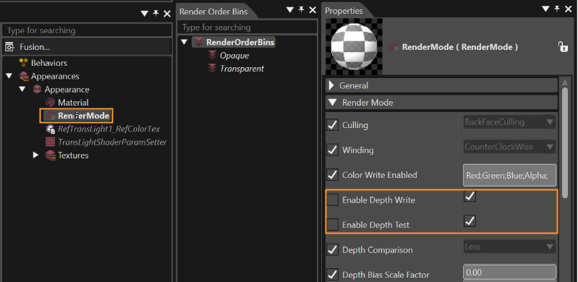The image size is (578, 282).
Task: Open the Less depth comparison dropdown
Action: point(509,247)
